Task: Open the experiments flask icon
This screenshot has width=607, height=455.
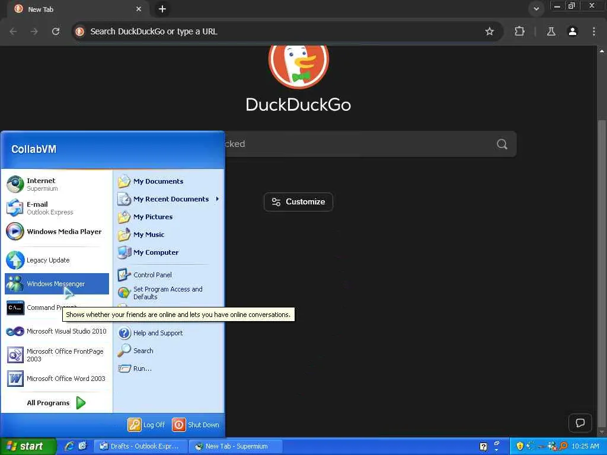Action: pos(551,31)
